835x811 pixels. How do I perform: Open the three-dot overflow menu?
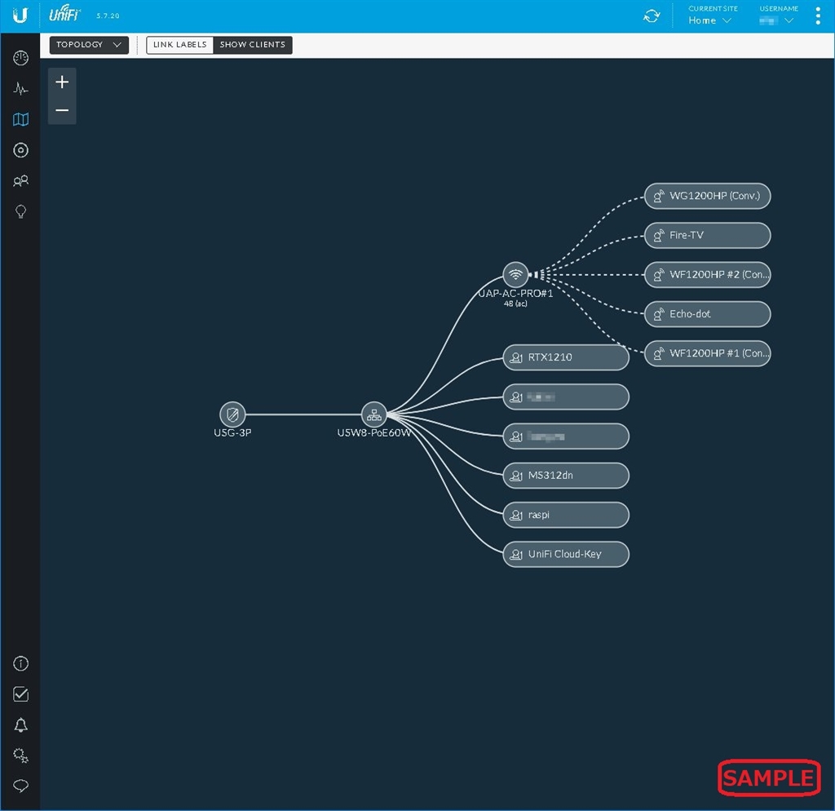(818, 16)
